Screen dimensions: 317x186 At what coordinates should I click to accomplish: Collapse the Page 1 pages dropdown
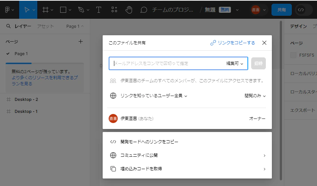pyautogui.click(x=75, y=26)
